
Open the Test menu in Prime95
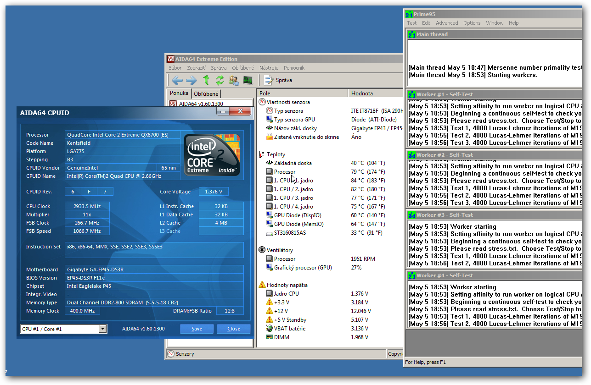[x=412, y=23]
